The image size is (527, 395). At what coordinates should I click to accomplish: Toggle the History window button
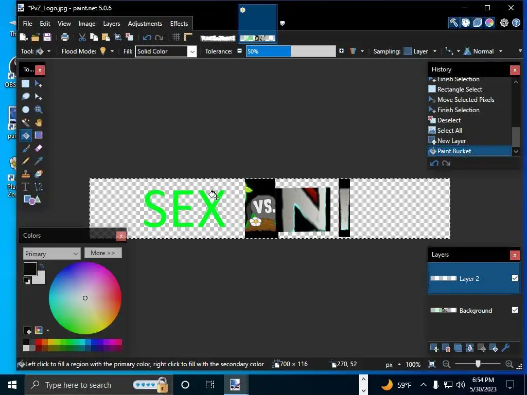pos(466,23)
